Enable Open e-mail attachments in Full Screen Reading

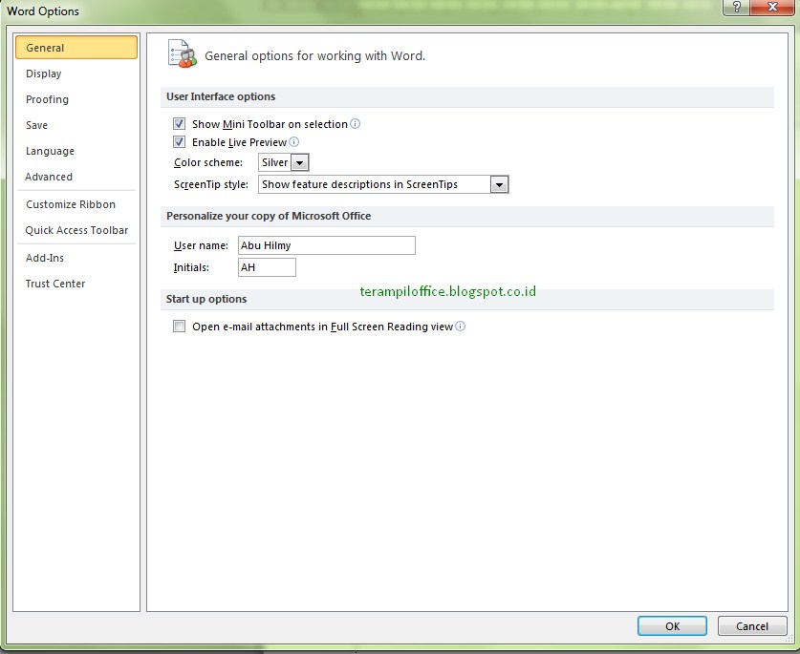[x=179, y=326]
